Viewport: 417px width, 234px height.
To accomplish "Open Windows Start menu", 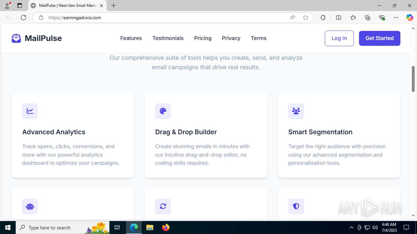I will coord(8,227).
